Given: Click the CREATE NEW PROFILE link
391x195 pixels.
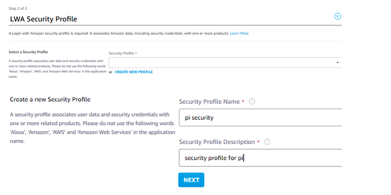Looking at the screenshot, I should point(134,72).
